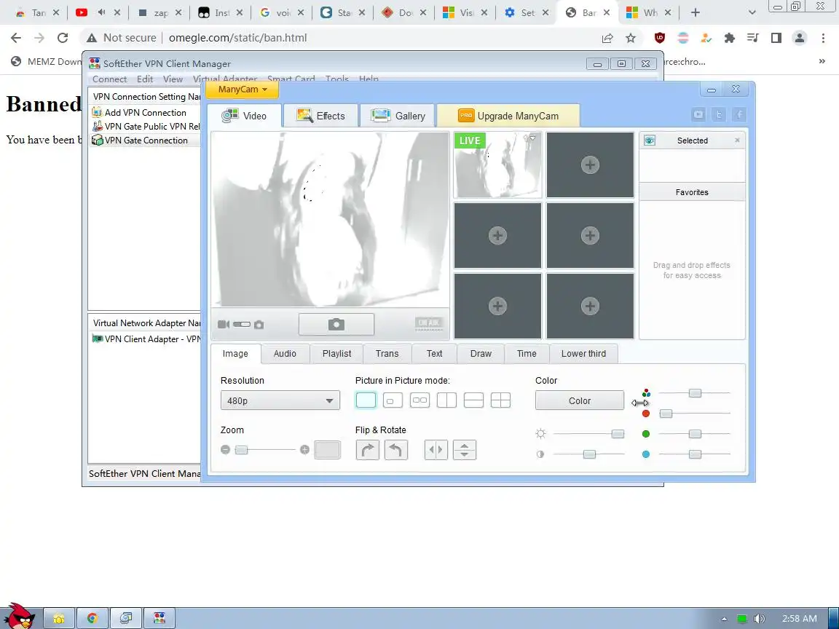Flip video vertically in ManyCam
This screenshot has height=629, width=839.
tap(465, 450)
